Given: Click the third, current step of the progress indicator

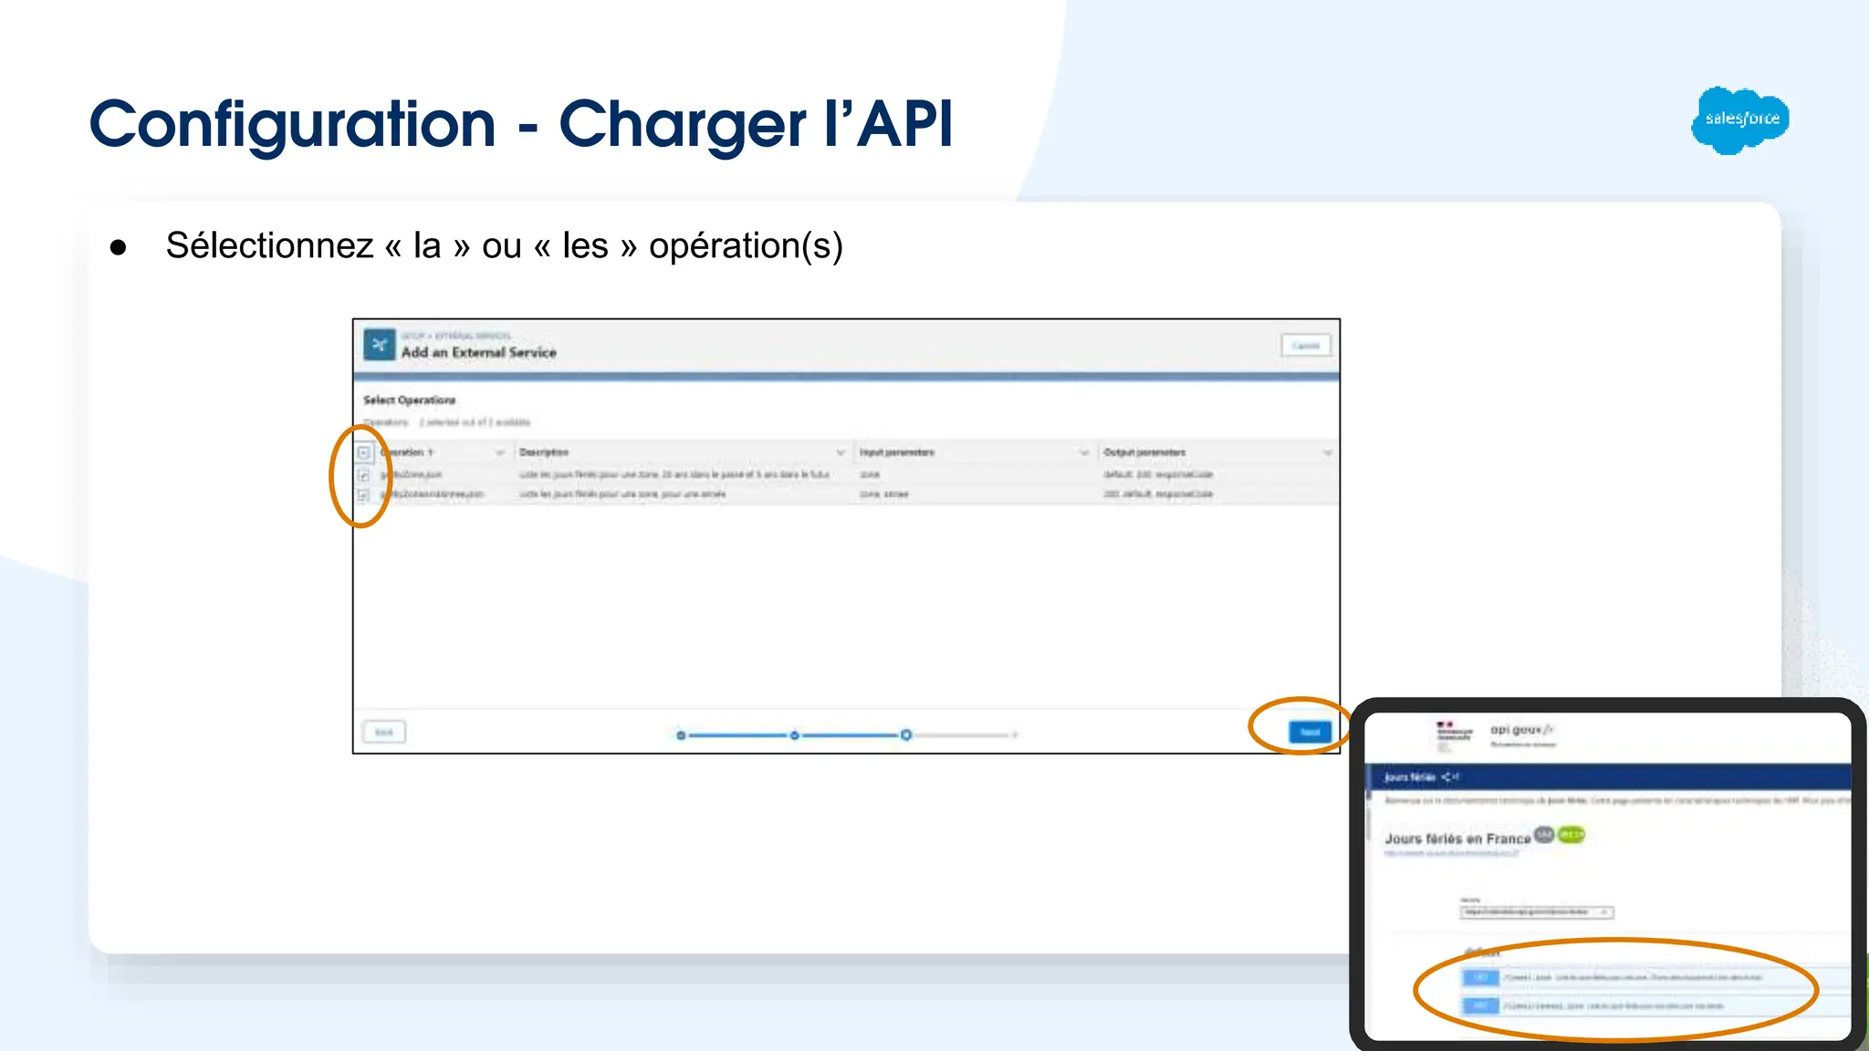Looking at the screenshot, I should coord(906,735).
